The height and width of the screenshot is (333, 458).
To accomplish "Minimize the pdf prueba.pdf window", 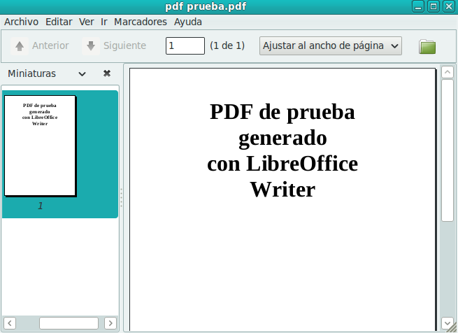I will click(x=418, y=6).
